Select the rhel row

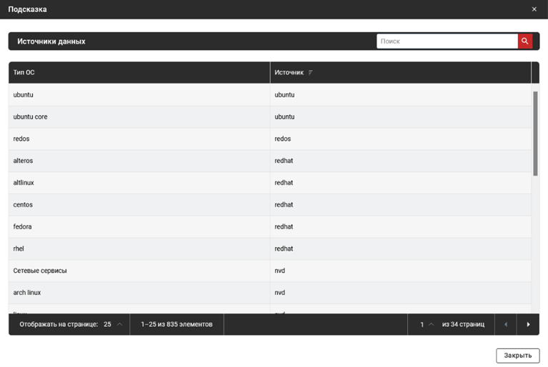tap(270, 249)
